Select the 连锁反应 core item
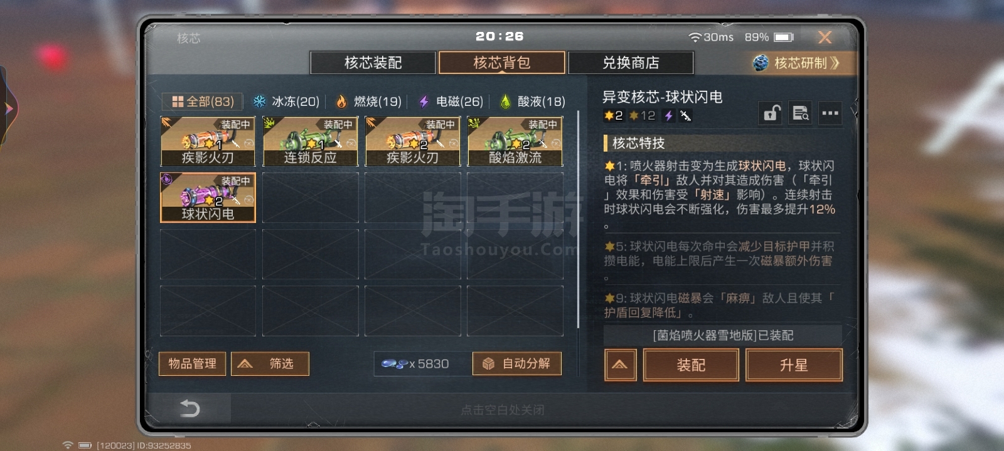Screen dimensions: 1004x451 coord(311,142)
